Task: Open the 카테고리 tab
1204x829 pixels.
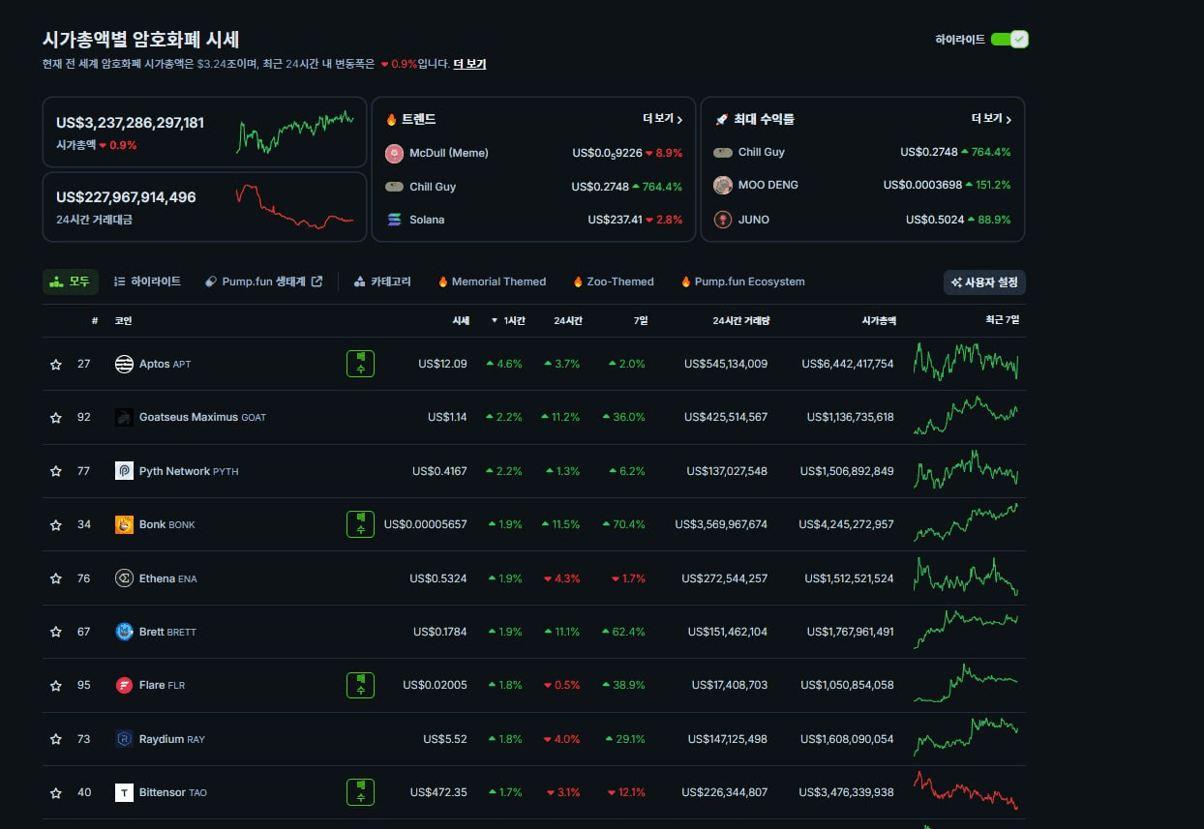Action: pyautogui.click(x=382, y=281)
